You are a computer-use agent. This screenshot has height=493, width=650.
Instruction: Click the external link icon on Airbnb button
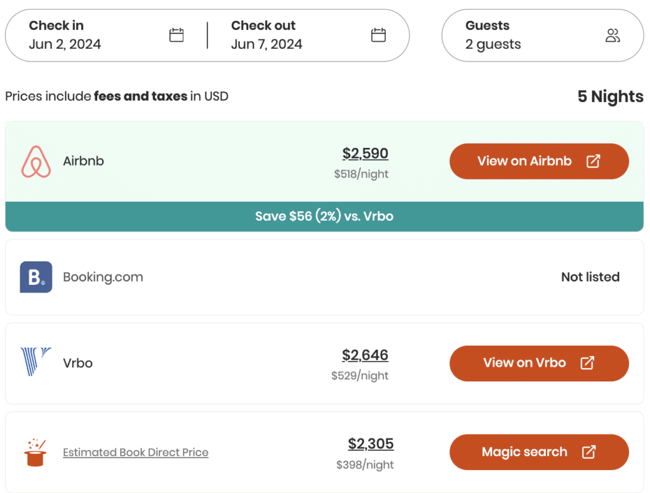pyautogui.click(x=592, y=161)
